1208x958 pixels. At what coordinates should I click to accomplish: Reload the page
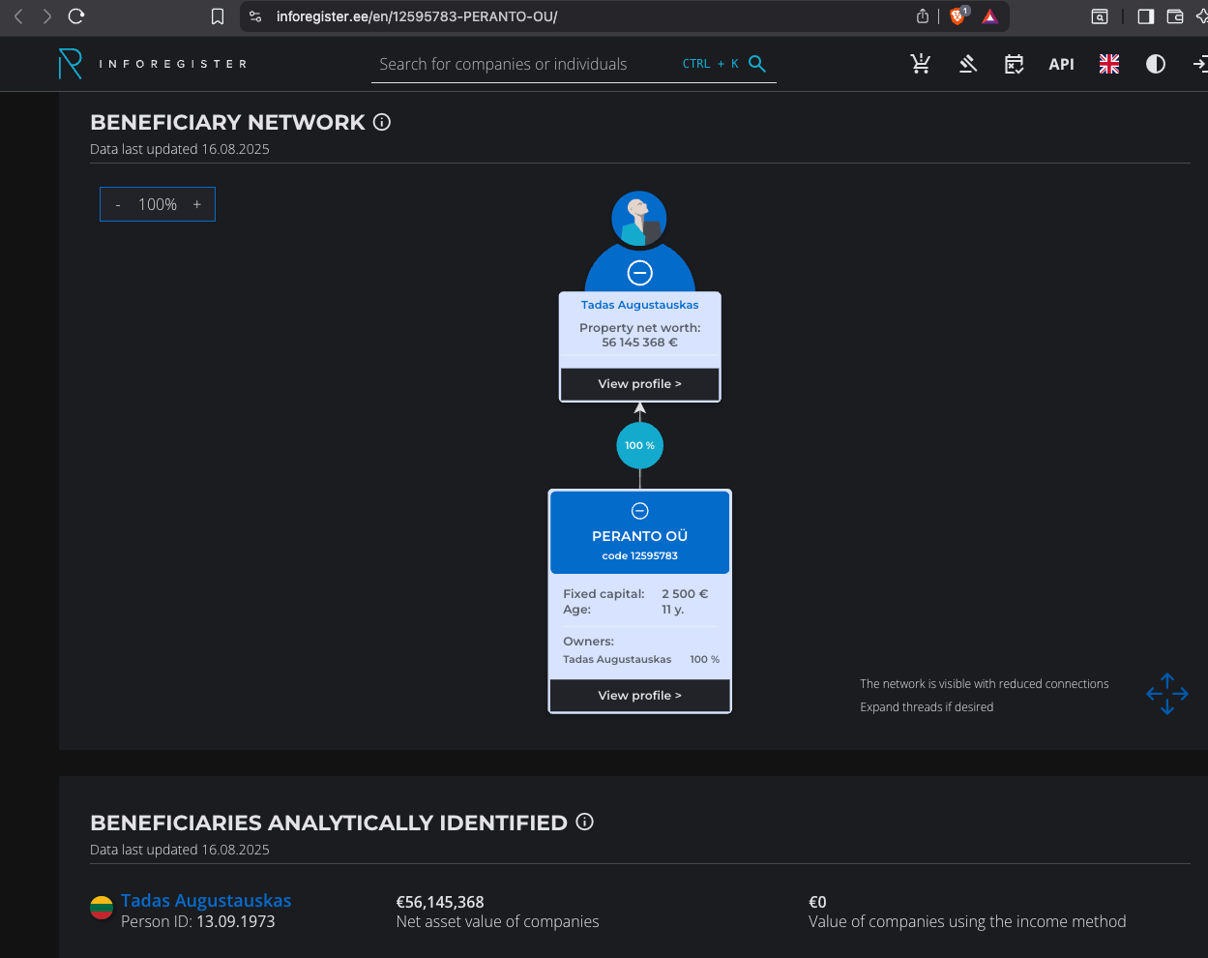point(77,15)
